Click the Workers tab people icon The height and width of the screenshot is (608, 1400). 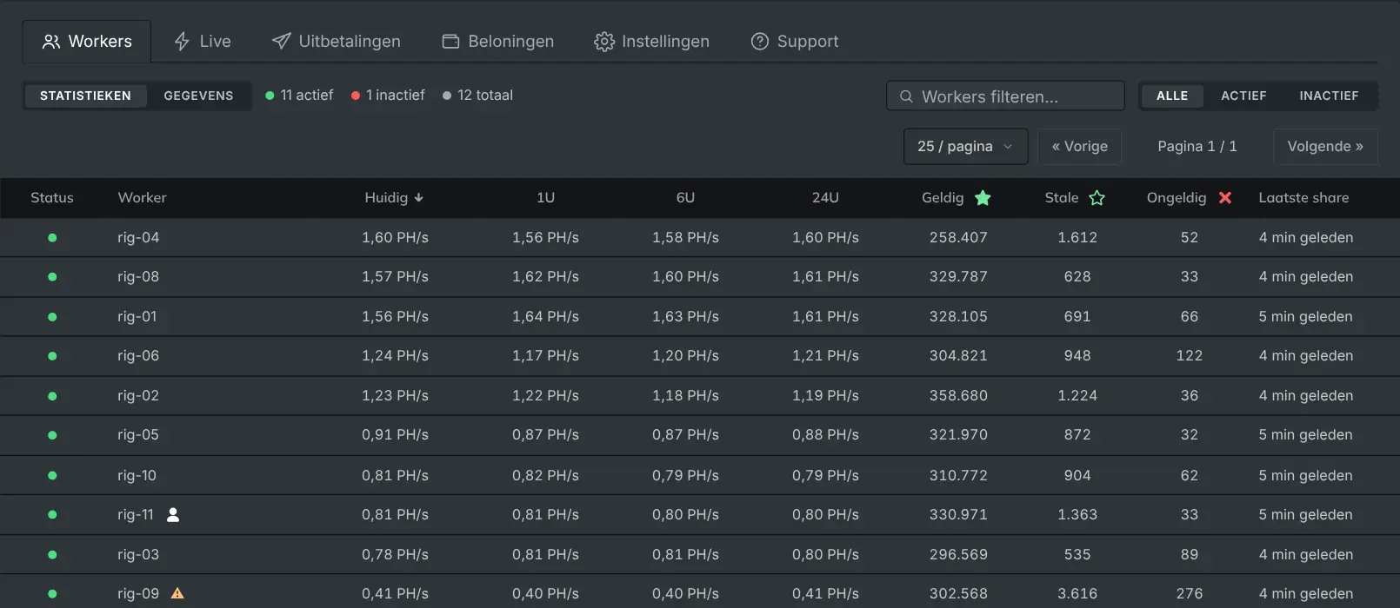51,42
